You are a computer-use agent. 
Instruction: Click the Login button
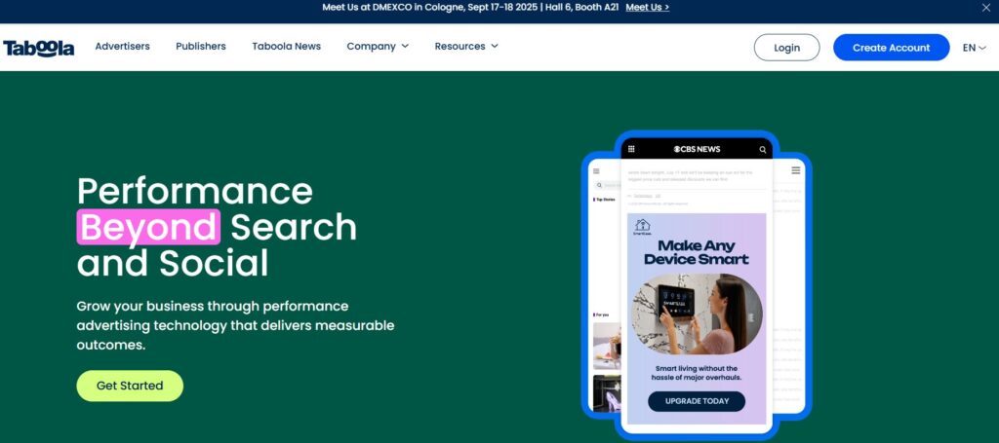[787, 48]
